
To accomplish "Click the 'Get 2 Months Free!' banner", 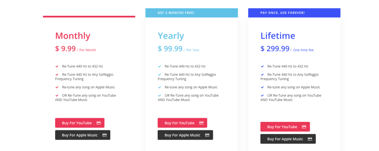I will click(191, 13).
